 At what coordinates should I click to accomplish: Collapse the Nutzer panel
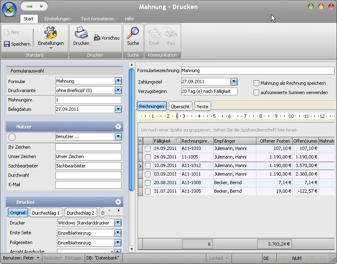pyautogui.click(x=118, y=127)
